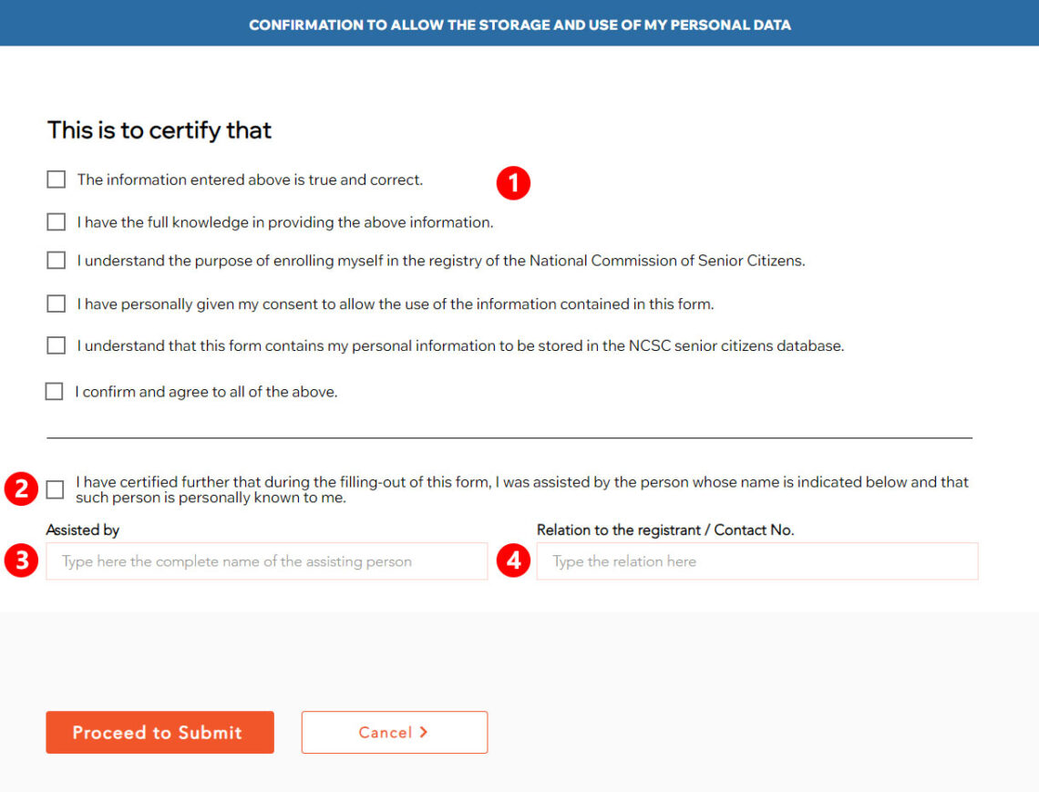
Task: Click red marker number 3
Action: [x=20, y=561]
